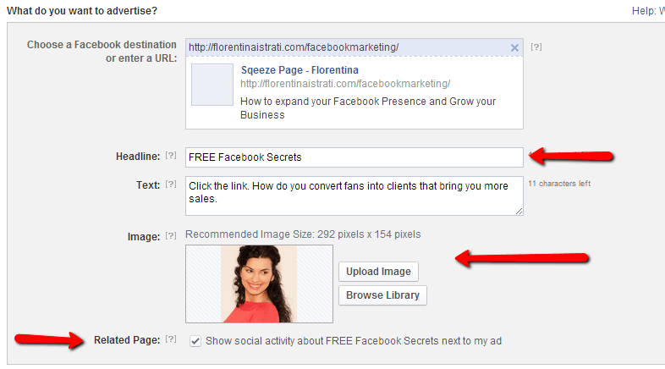Screen dimensions: 665x369
Task: Click the destination URL input field
Action: point(348,47)
